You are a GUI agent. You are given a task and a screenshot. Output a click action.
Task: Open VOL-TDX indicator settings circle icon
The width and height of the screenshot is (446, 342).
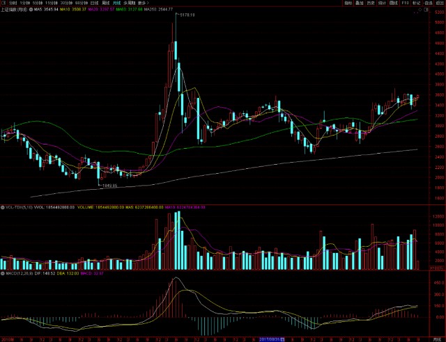tap(3, 207)
